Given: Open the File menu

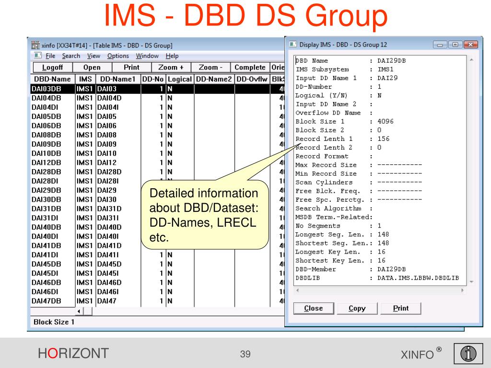Looking at the screenshot, I should pos(50,56).
